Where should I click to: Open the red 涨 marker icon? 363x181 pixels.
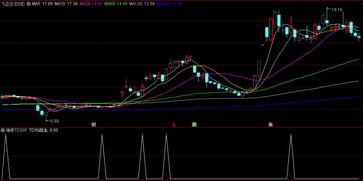point(271,125)
